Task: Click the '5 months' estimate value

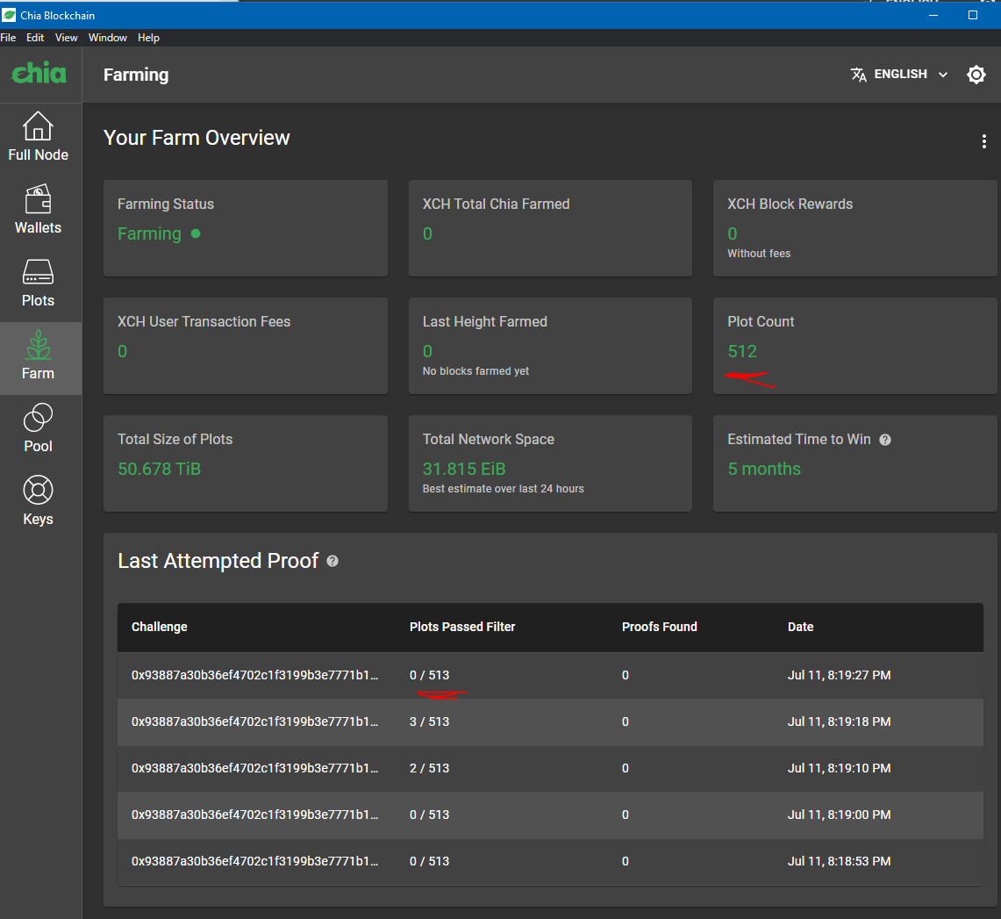Action: pyautogui.click(x=764, y=469)
